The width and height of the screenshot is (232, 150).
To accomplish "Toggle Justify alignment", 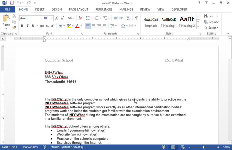I will click(x=104, y=26).
